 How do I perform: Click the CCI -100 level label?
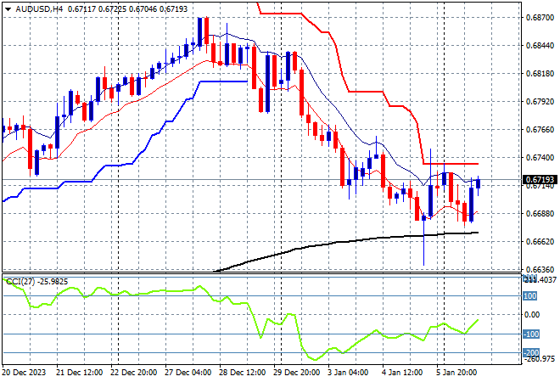click(x=529, y=334)
